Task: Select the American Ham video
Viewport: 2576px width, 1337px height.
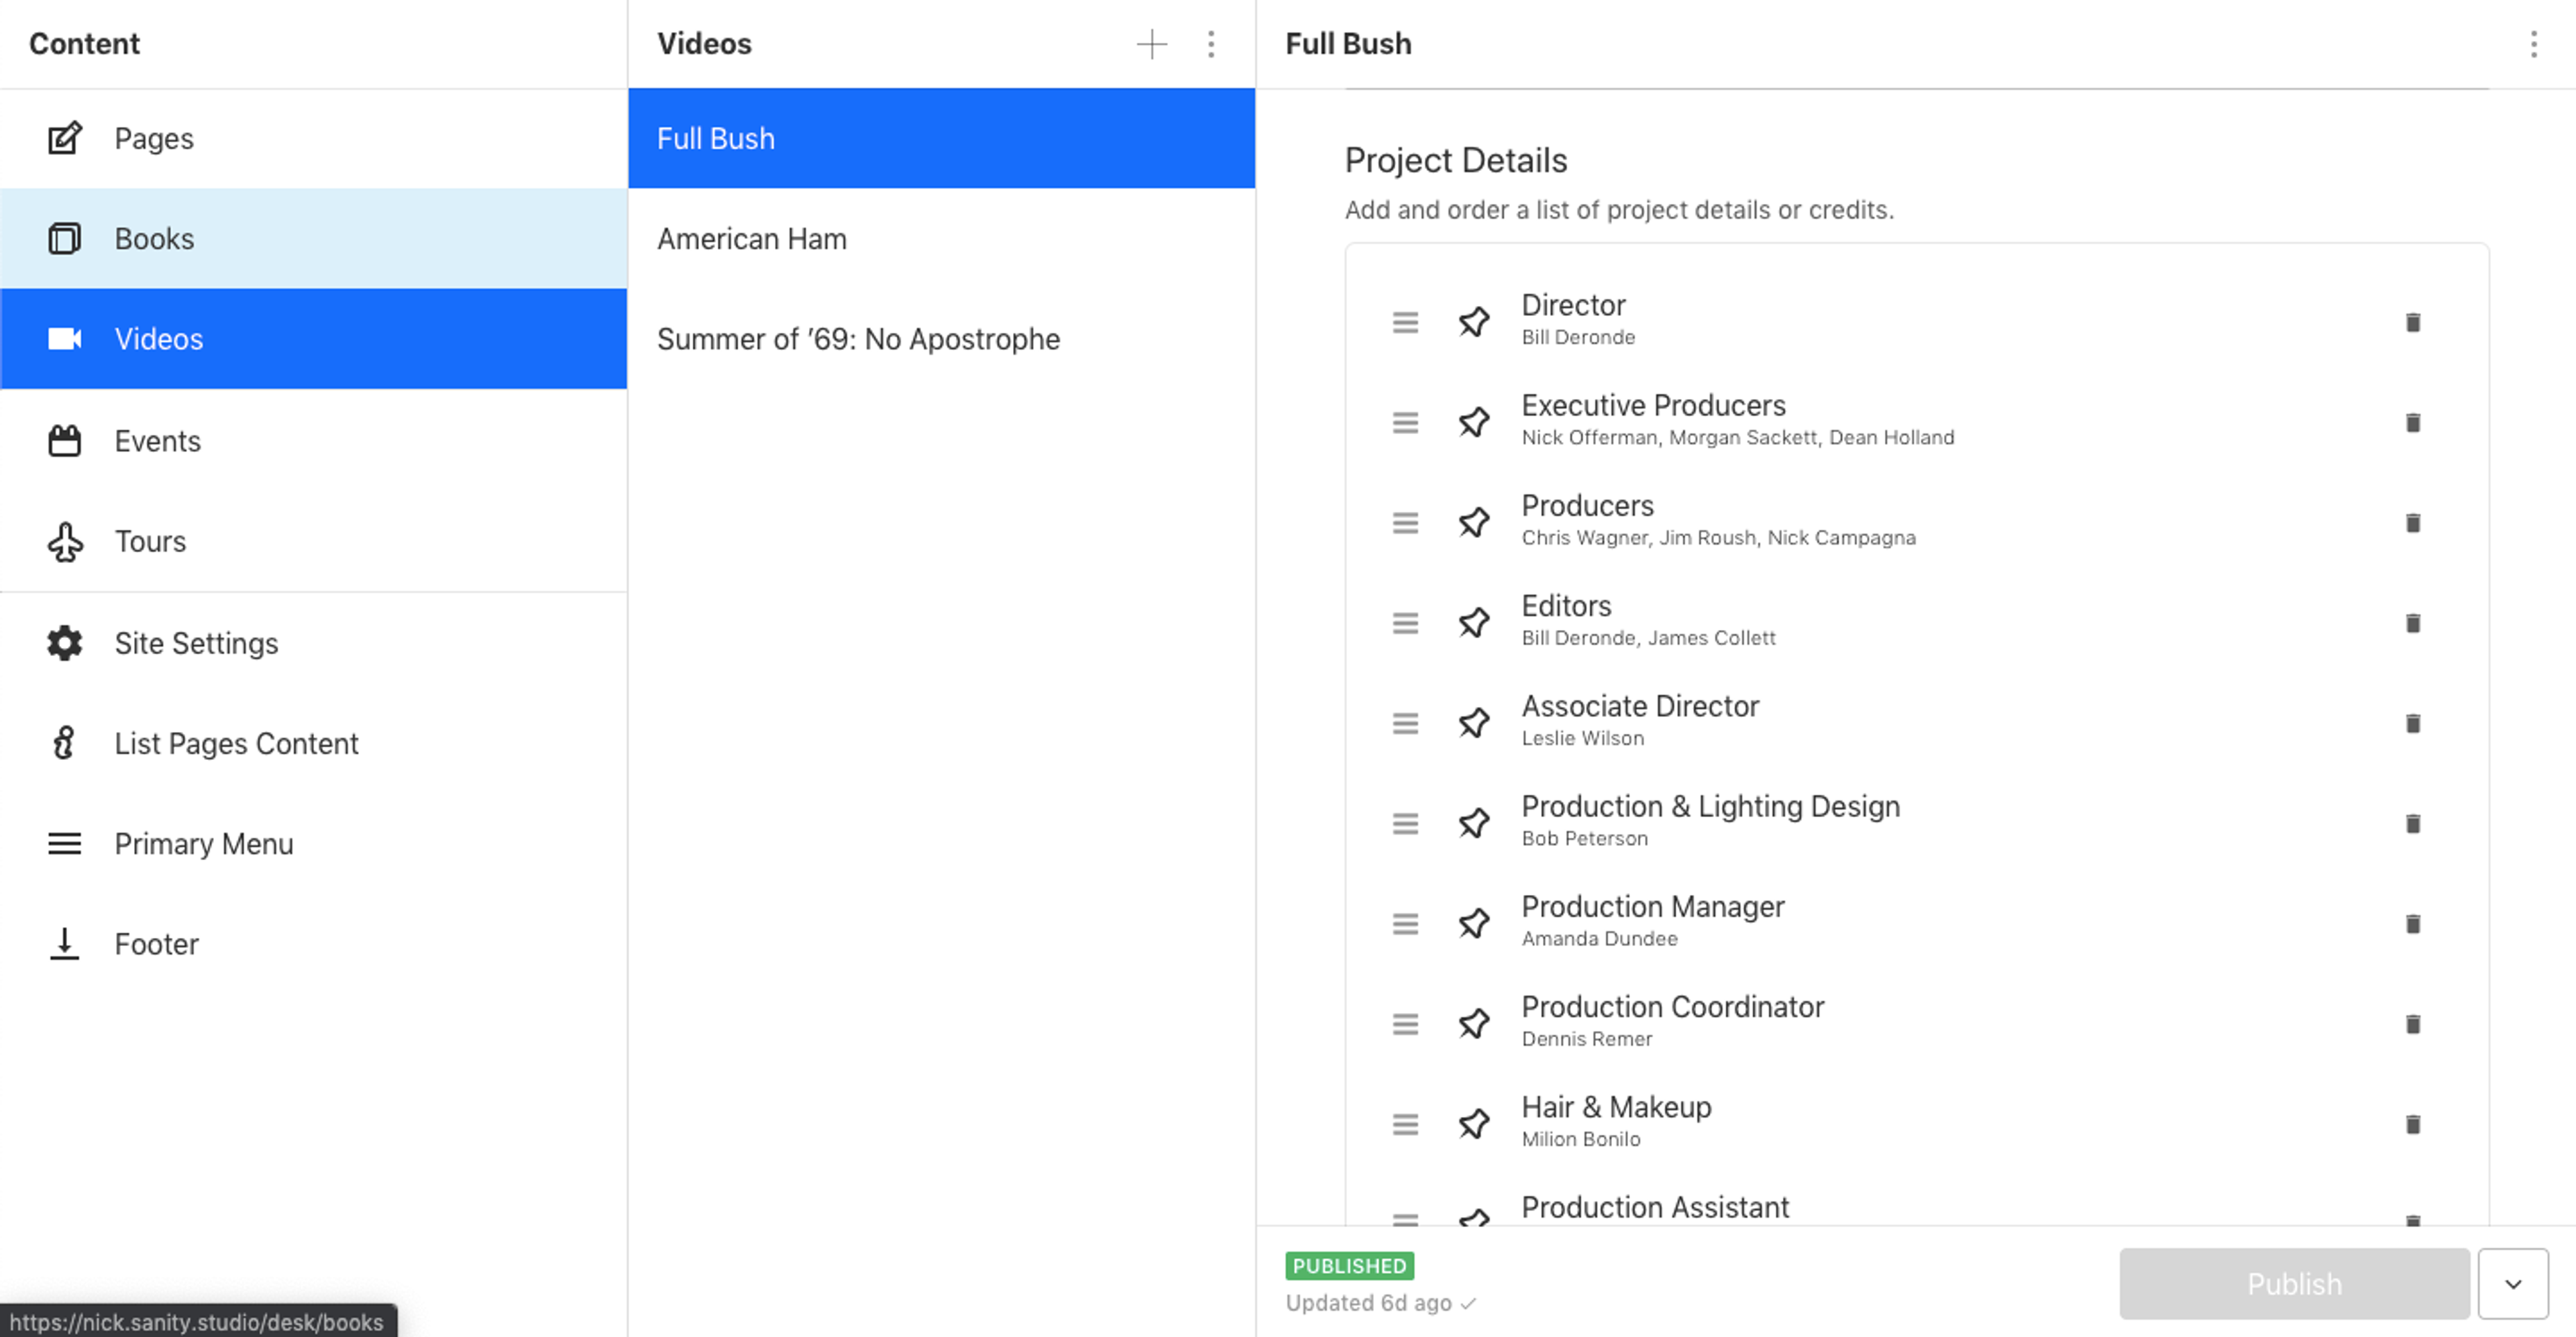Action: click(x=751, y=239)
